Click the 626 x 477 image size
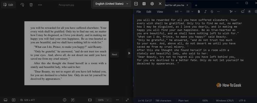 27,100
